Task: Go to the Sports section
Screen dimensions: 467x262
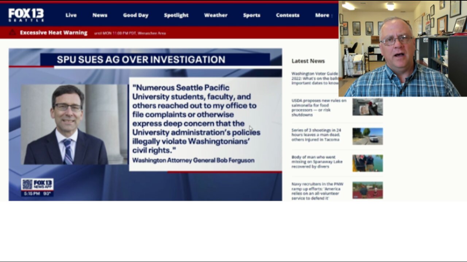Action: click(252, 15)
